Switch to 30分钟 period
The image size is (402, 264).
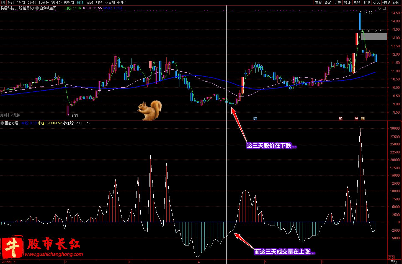pyautogui.click(x=56, y=2)
